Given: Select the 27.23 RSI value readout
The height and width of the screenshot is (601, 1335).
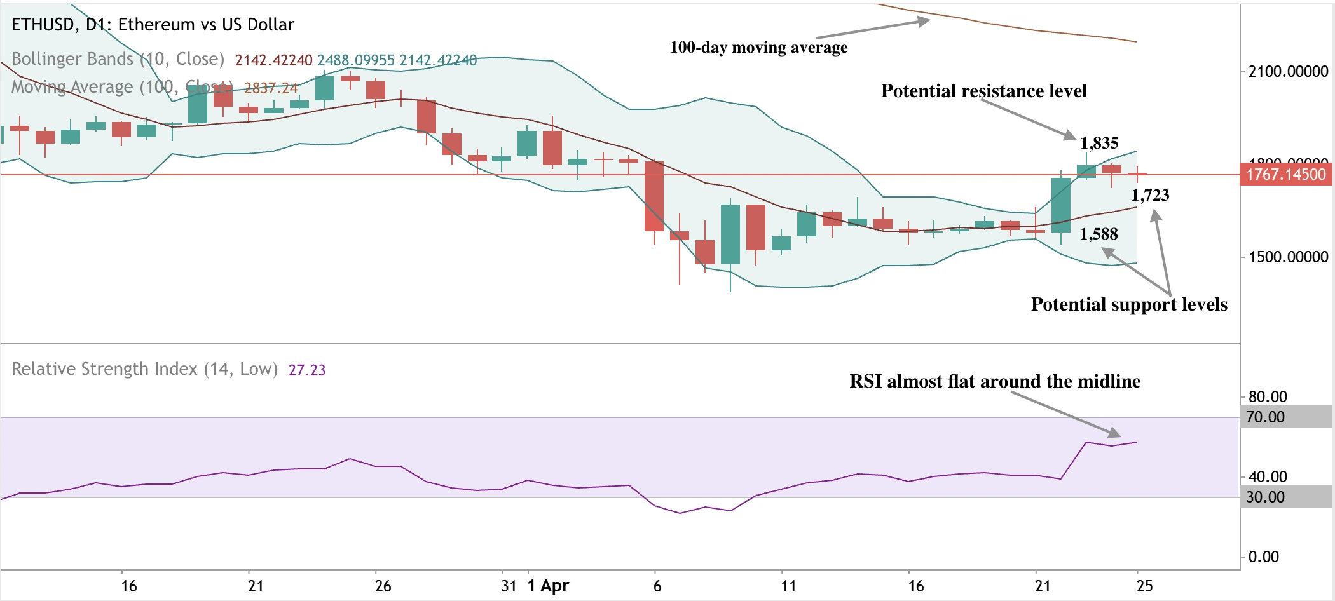Looking at the screenshot, I should (x=308, y=369).
